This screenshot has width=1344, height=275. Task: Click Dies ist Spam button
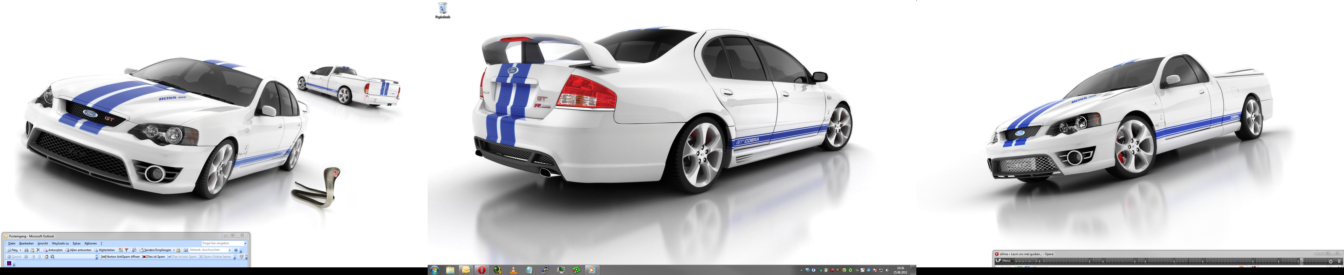[154, 257]
